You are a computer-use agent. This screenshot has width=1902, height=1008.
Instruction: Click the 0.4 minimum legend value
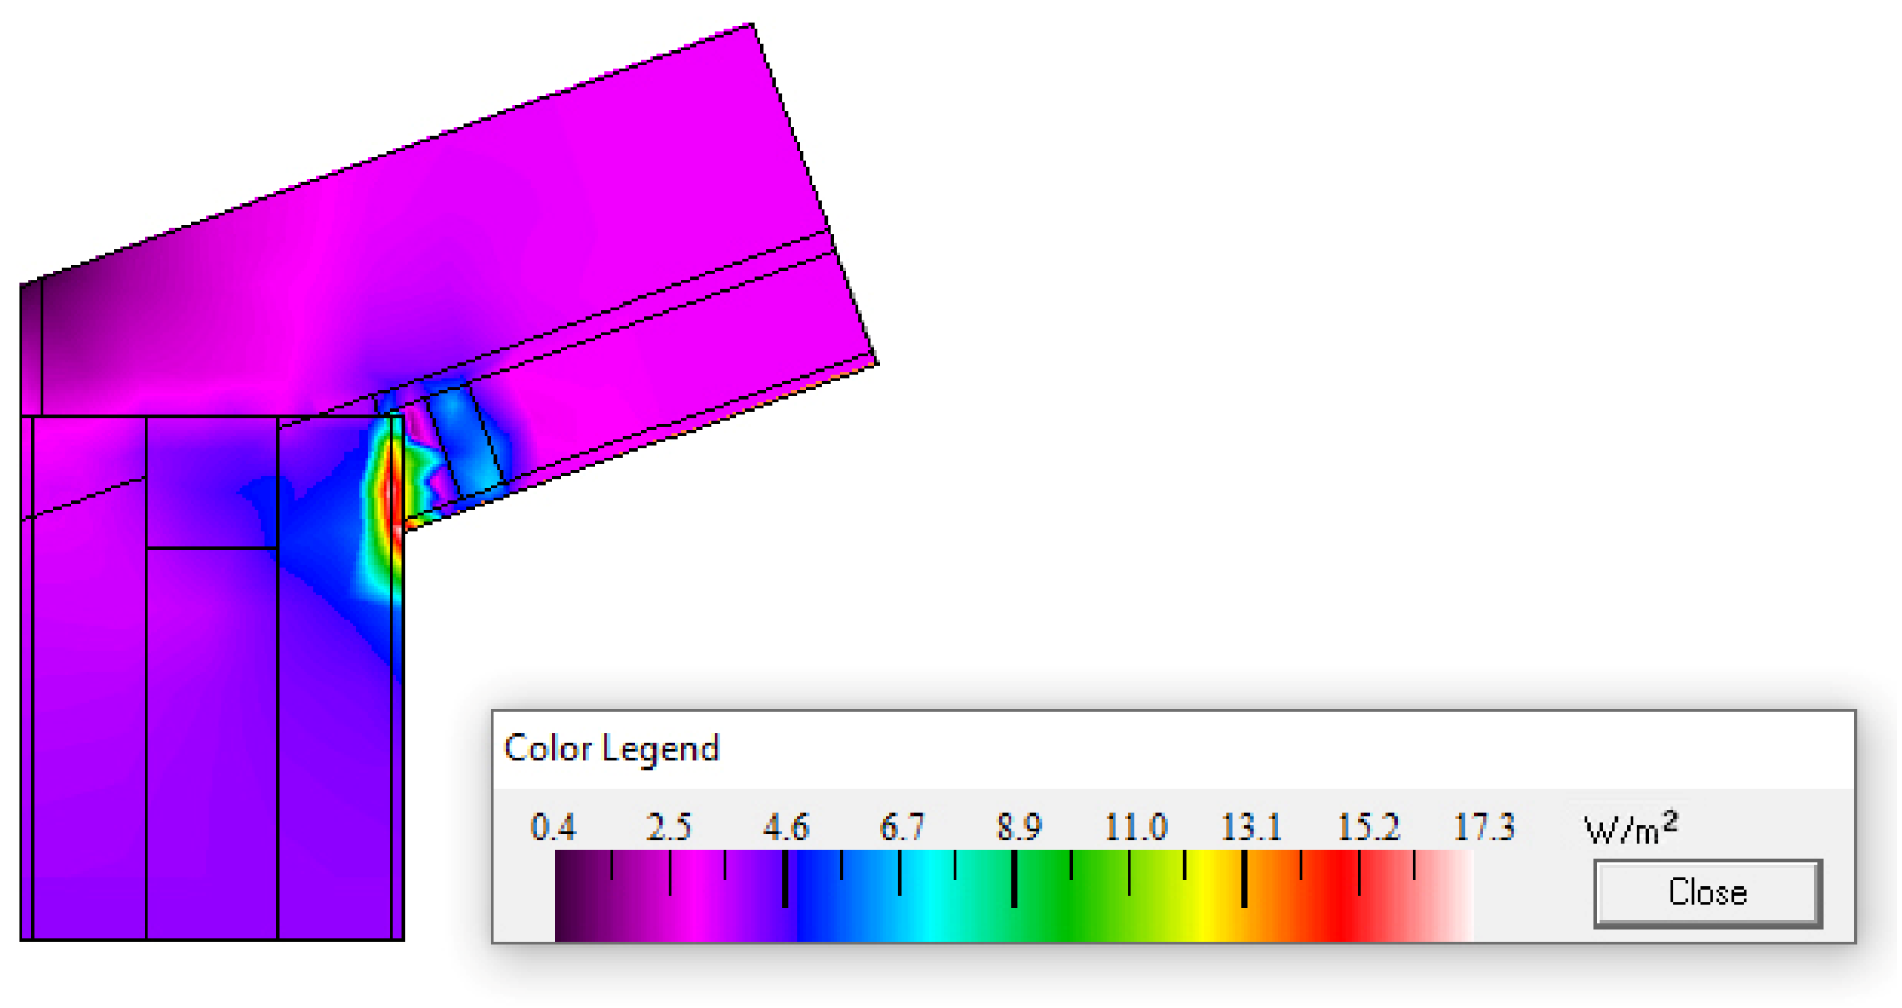553,827
